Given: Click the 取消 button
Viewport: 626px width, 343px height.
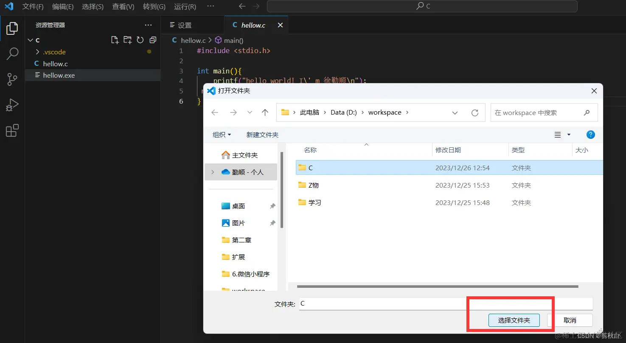Looking at the screenshot, I should point(570,320).
